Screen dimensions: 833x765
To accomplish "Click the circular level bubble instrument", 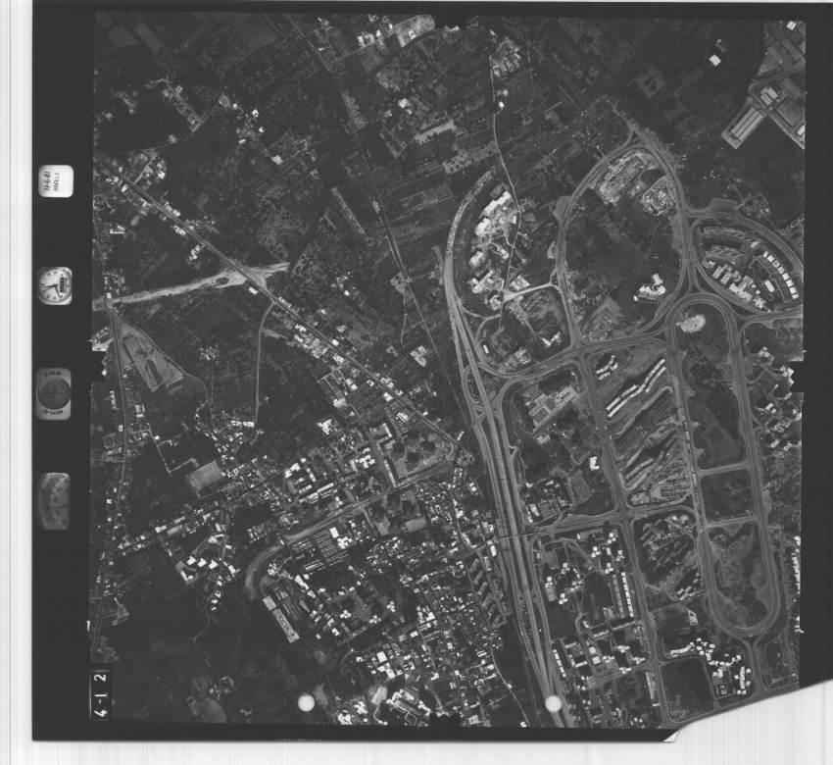I will [x=54, y=393].
